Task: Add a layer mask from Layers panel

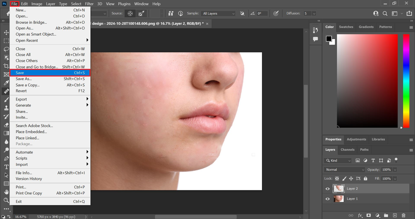Action: 369,215
